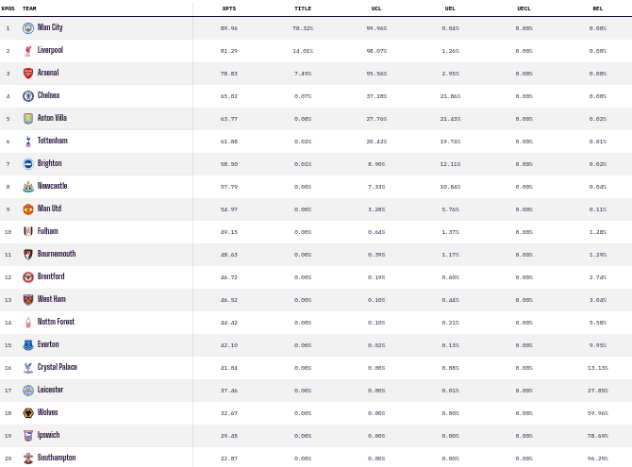Click the Man City club crest
This screenshot has height=467, width=632.
pos(28,28)
